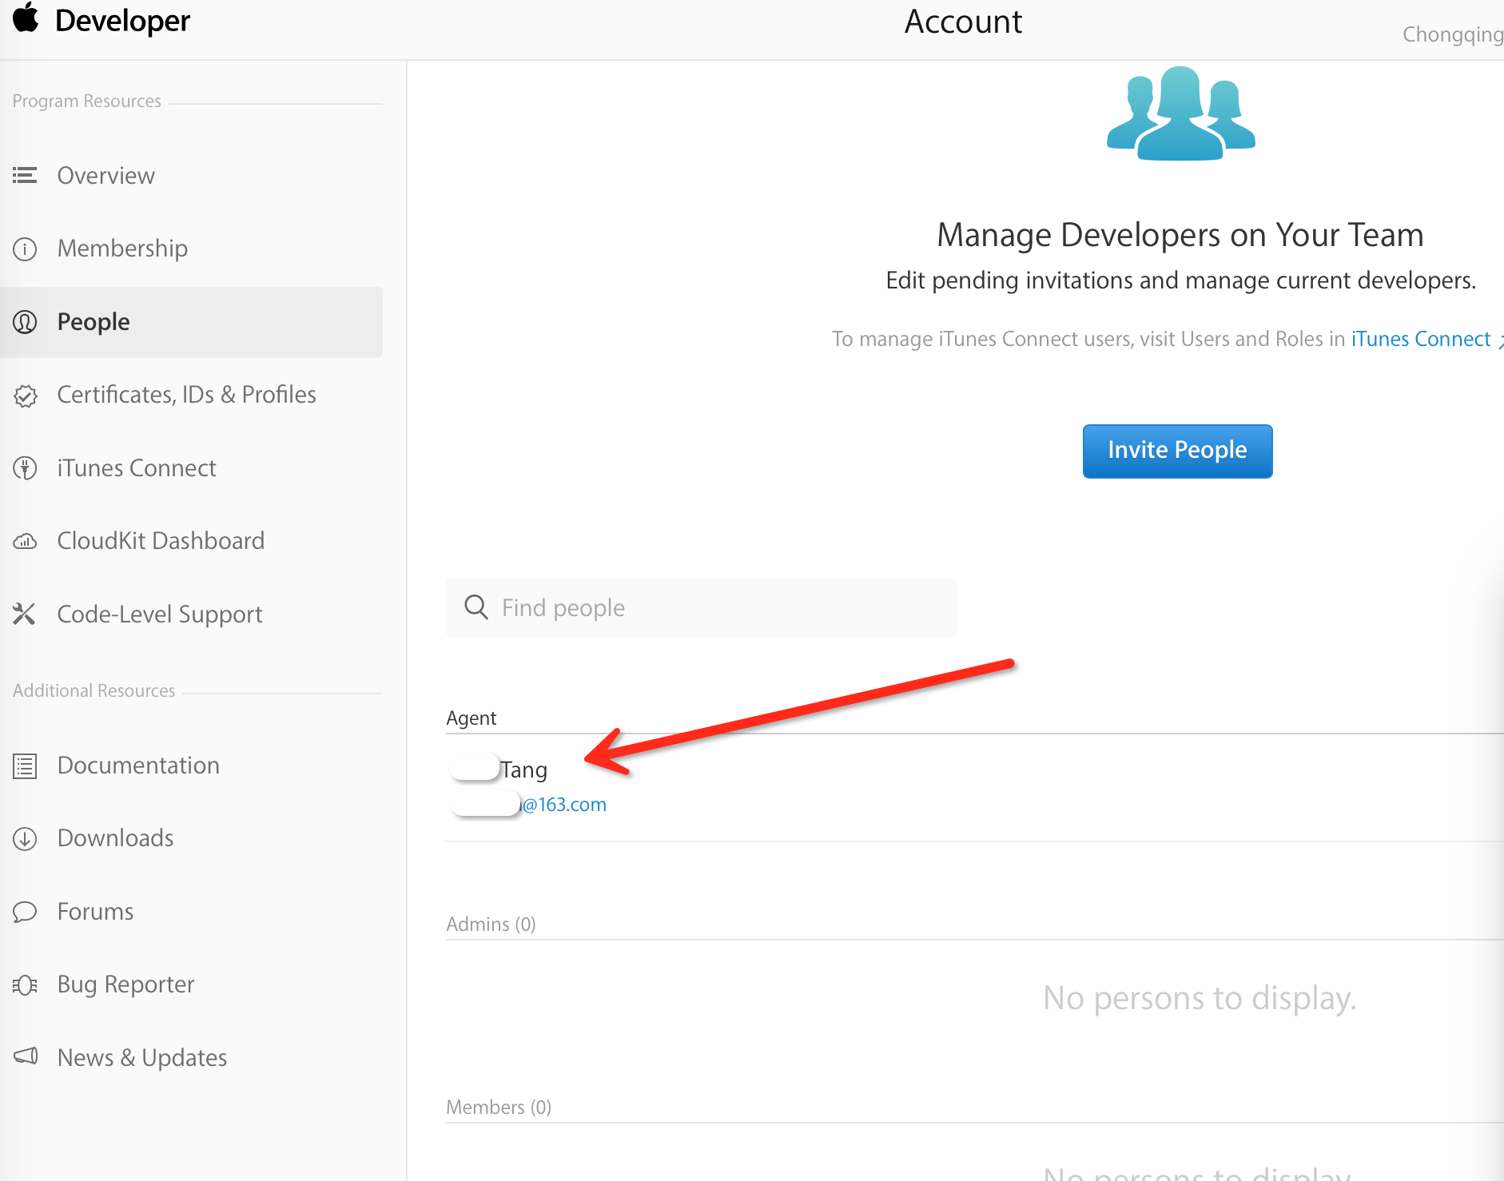1504x1181 pixels.
Task: Click the News & Updates megaphone icon
Action: pos(26,1056)
